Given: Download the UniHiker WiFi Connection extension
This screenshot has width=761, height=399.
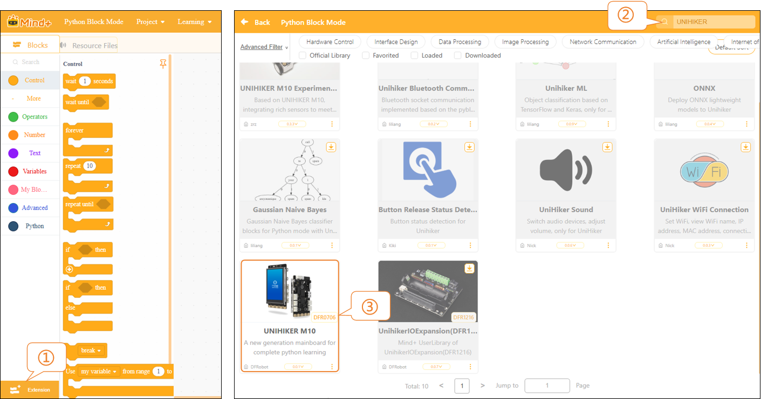Looking at the screenshot, I should 745,147.
